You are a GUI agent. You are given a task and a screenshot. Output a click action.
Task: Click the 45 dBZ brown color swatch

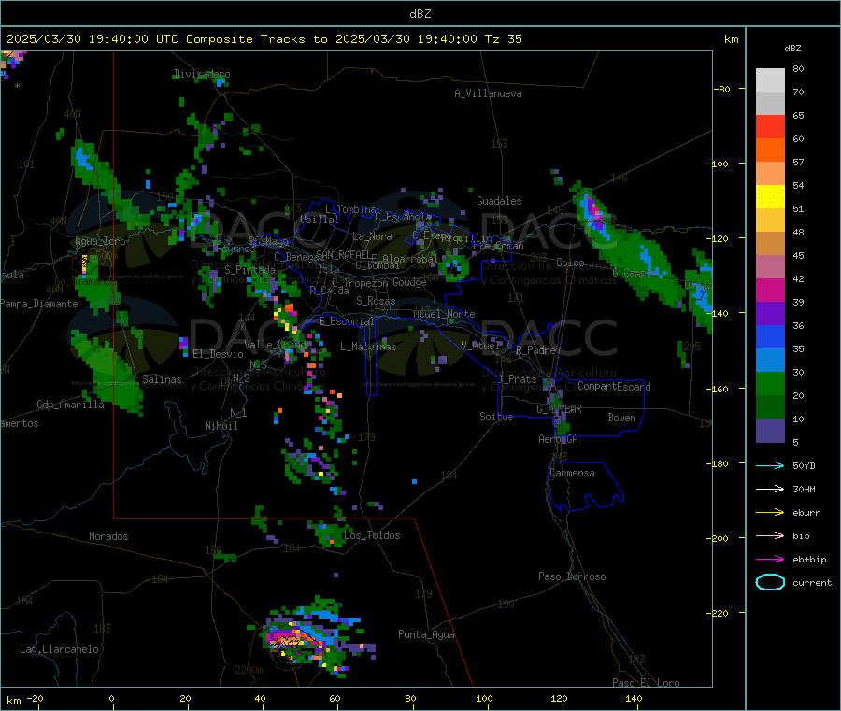(770, 244)
